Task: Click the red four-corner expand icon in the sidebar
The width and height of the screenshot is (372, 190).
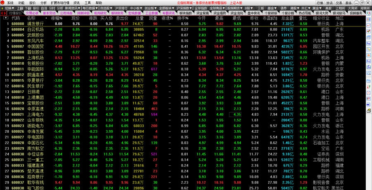Action: click(x=368, y=93)
